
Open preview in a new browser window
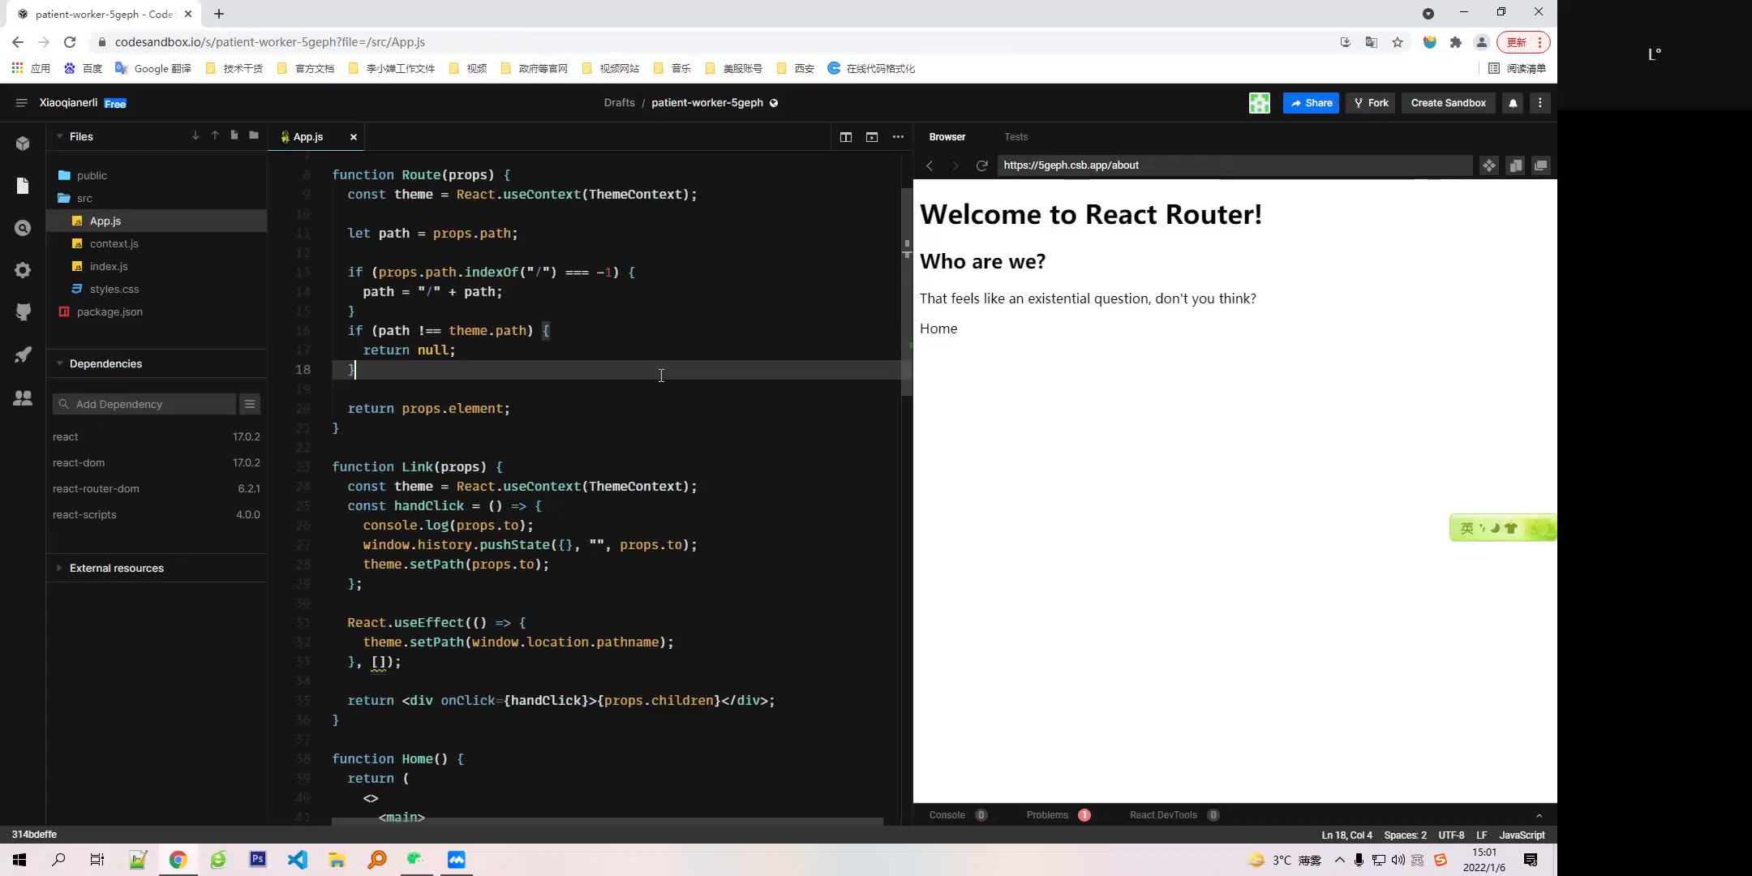pos(1542,165)
